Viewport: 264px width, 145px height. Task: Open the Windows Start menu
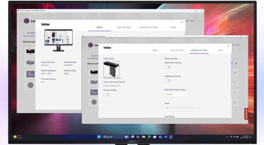tap(99, 137)
